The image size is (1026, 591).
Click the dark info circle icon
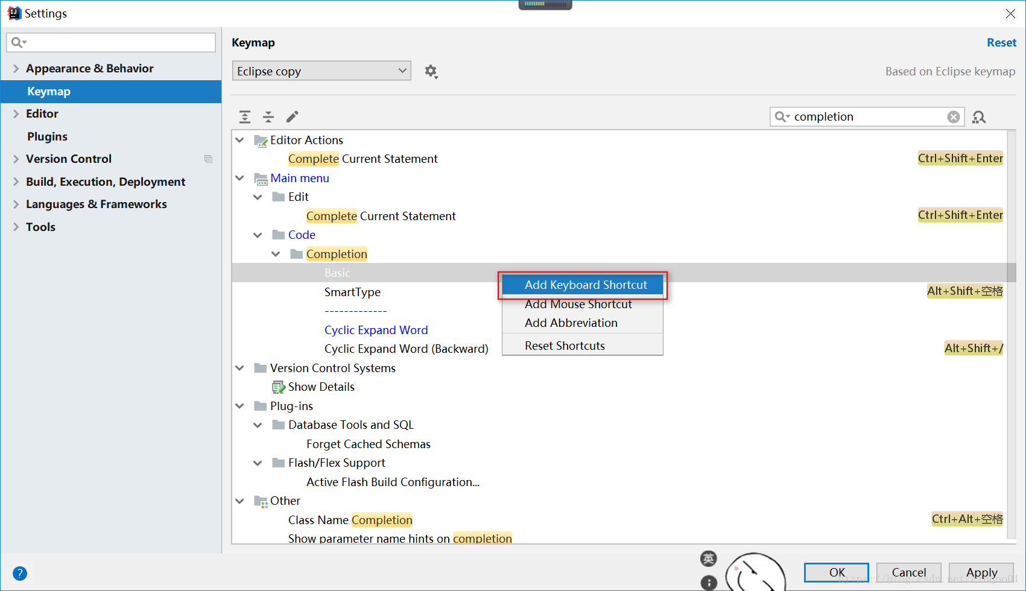click(x=709, y=583)
